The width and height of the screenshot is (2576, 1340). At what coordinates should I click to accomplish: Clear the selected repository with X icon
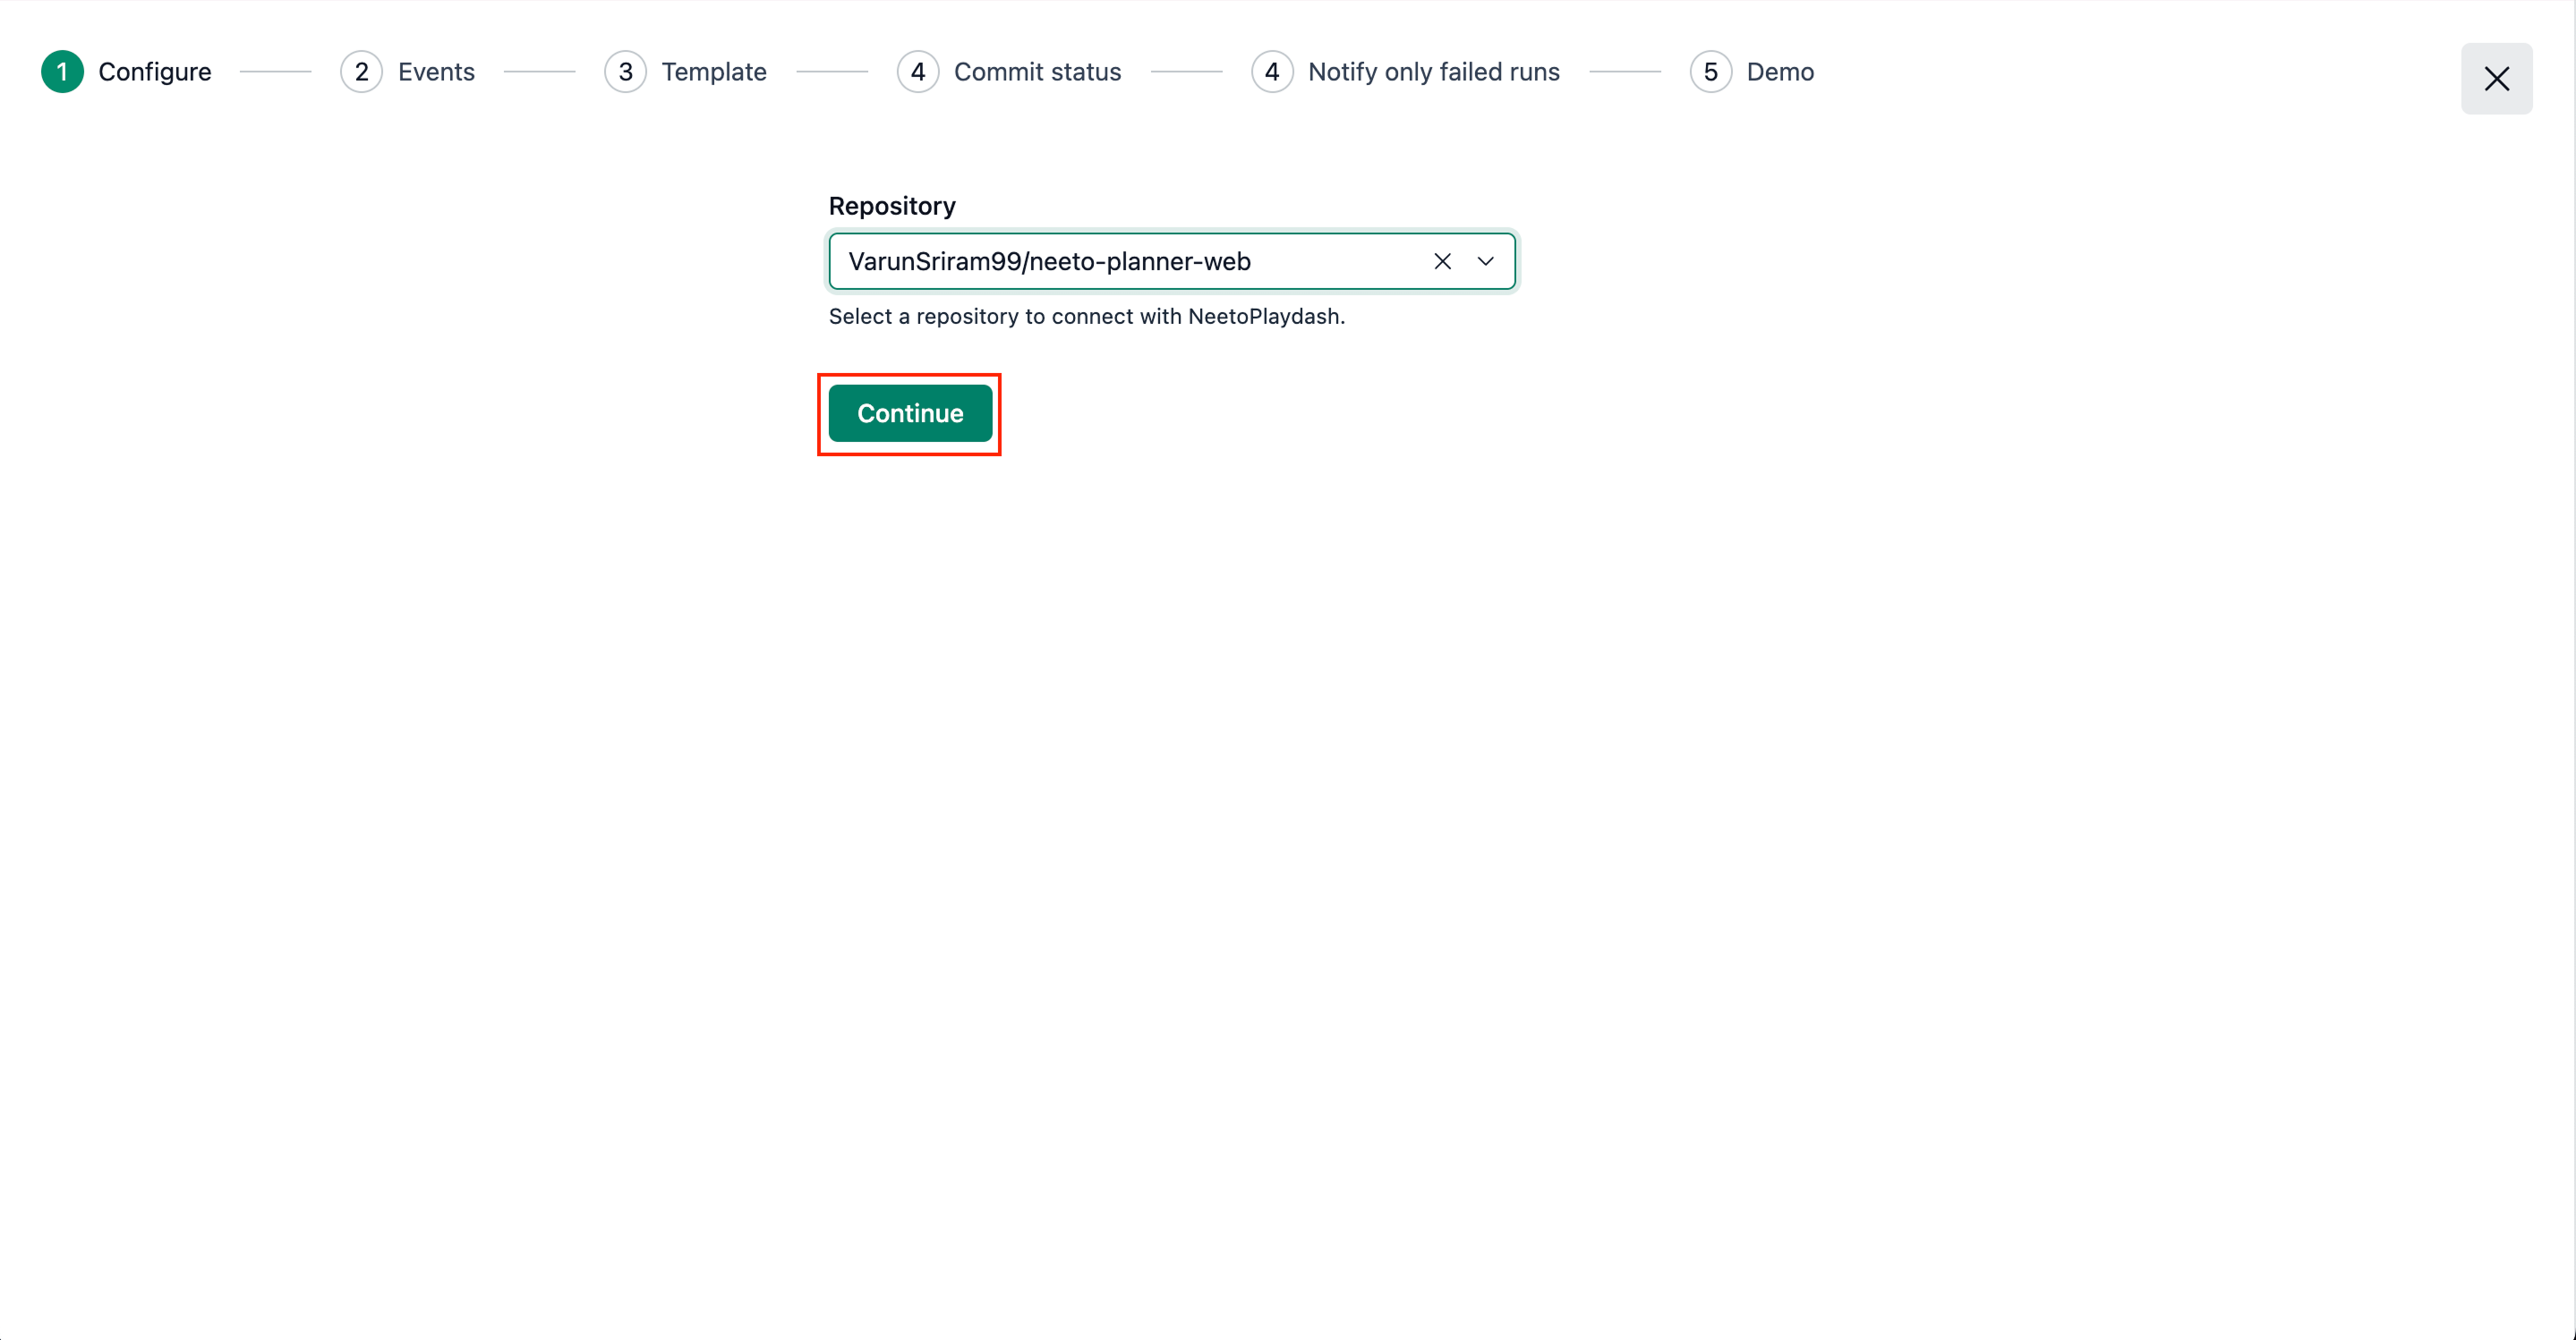pos(1442,261)
